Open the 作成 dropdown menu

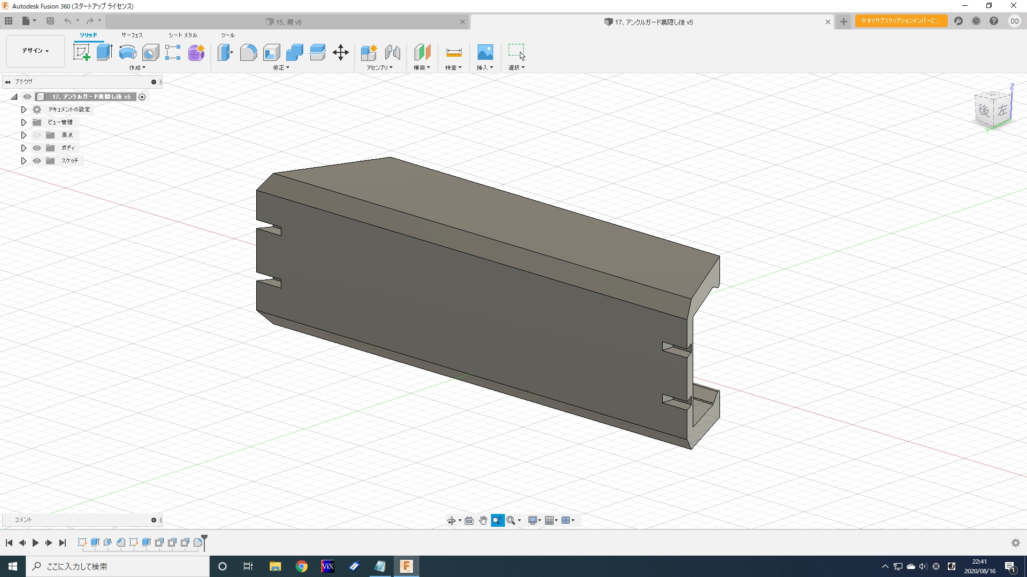pyautogui.click(x=137, y=68)
